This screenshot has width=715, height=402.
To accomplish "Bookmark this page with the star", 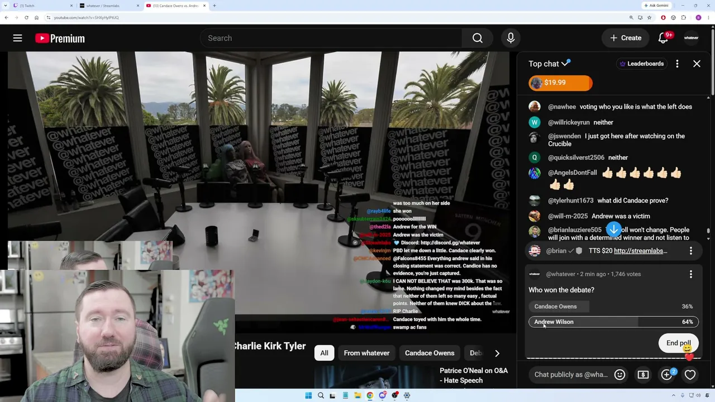I will click(x=649, y=17).
